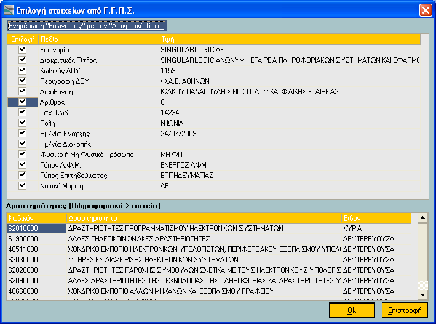Close the Επιλογή στοιχείων dialog

click(x=426, y=10)
